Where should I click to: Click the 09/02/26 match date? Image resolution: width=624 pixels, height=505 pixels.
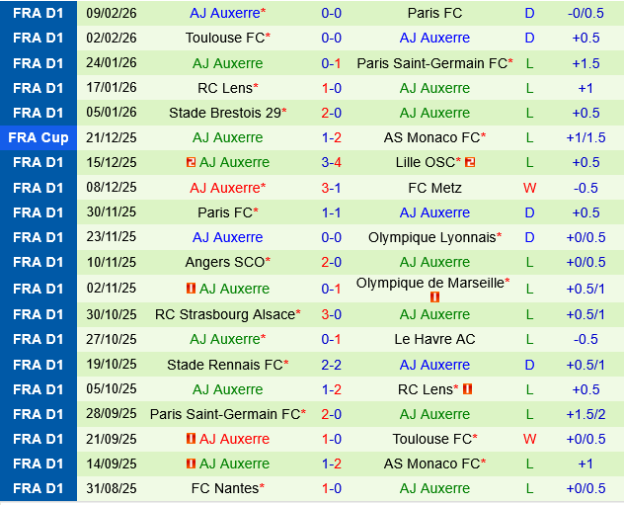pyautogui.click(x=112, y=13)
